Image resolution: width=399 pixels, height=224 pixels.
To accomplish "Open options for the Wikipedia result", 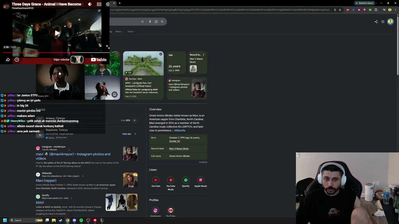I will [x=83, y=176].
